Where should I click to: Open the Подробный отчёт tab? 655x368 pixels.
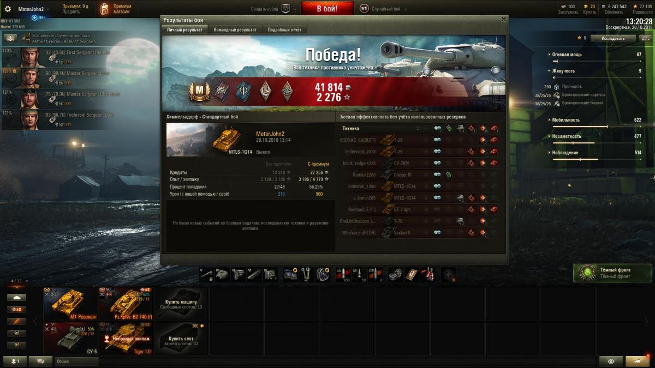pos(284,29)
